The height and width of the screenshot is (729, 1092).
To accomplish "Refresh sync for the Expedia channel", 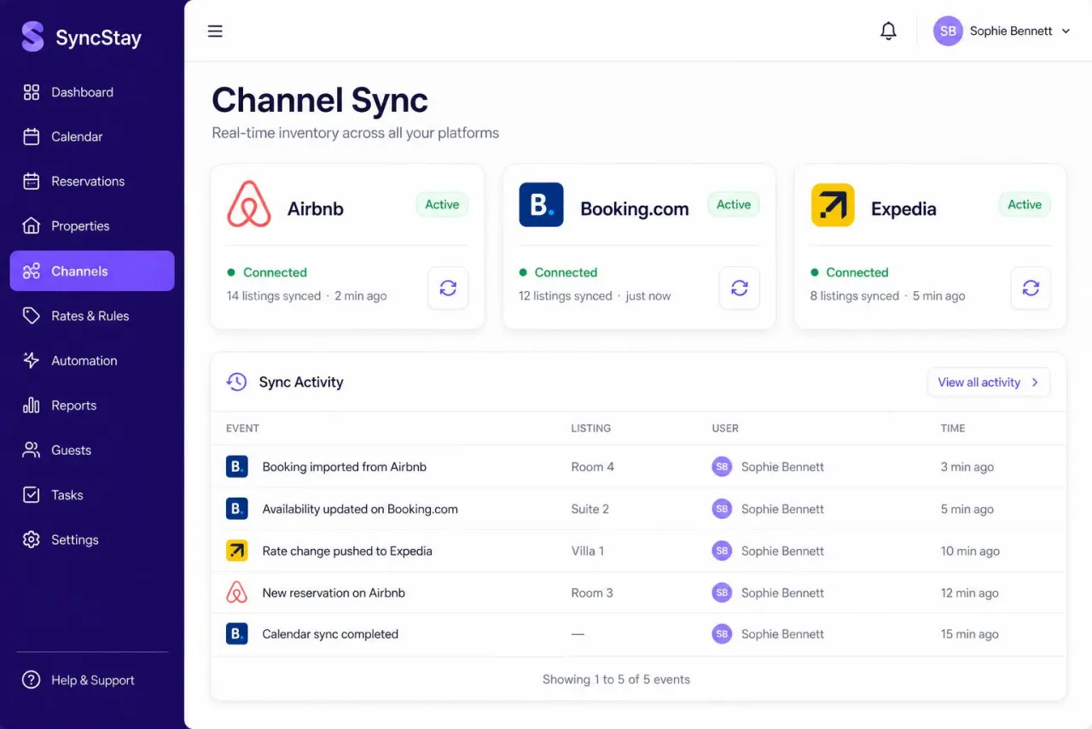I will [x=1031, y=288].
